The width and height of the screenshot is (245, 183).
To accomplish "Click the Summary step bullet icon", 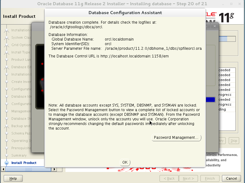I will tap(6, 155).
